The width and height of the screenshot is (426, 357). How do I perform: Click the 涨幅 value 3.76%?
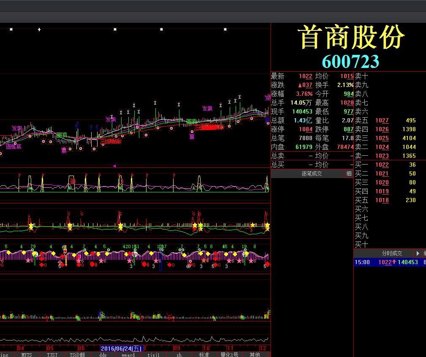point(304,94)
